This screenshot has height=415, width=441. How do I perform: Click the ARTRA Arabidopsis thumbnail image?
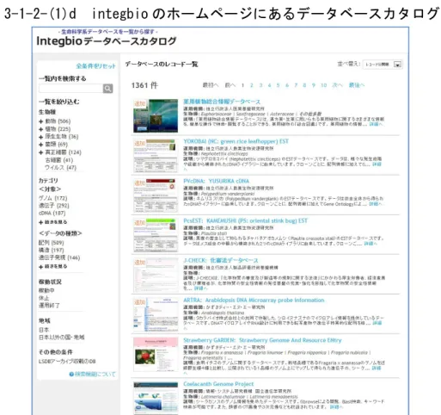(x=156, y=314)
